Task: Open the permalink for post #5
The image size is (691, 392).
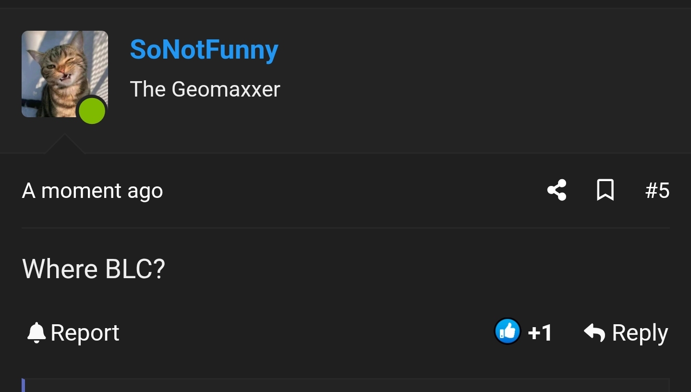Action: 657,191
